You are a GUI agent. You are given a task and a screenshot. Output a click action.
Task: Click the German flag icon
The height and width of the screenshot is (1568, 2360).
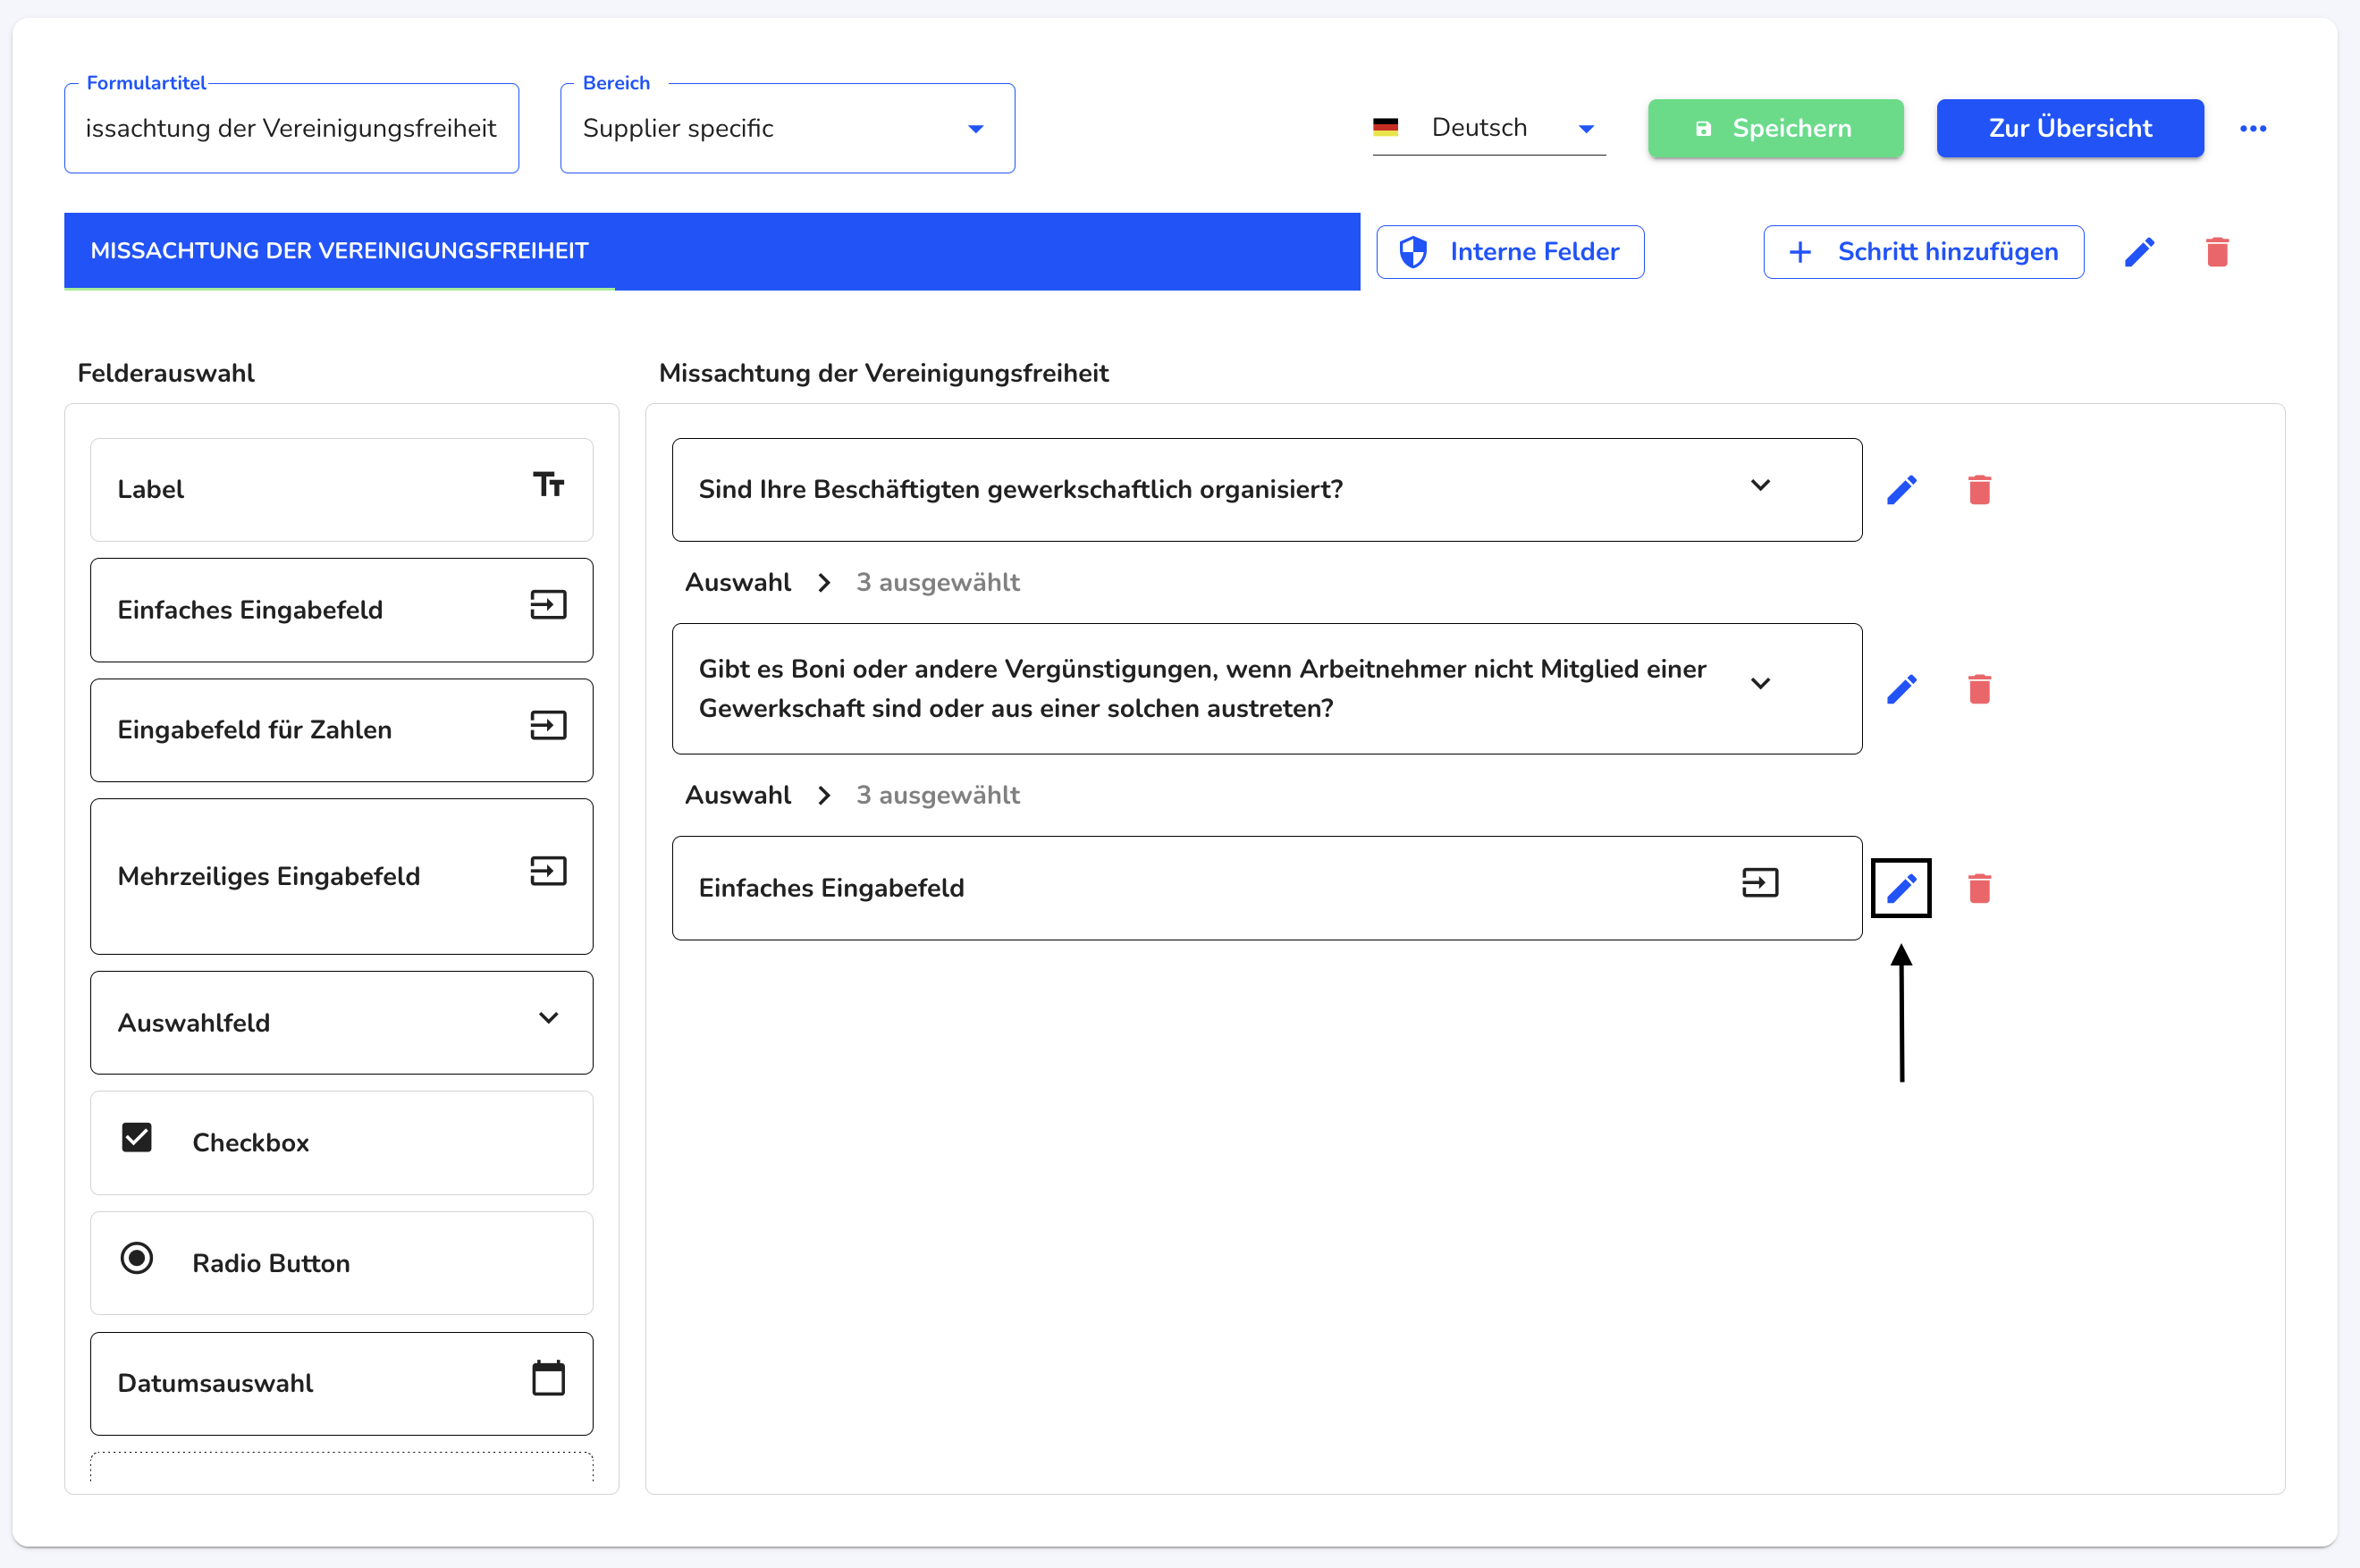1385,127
